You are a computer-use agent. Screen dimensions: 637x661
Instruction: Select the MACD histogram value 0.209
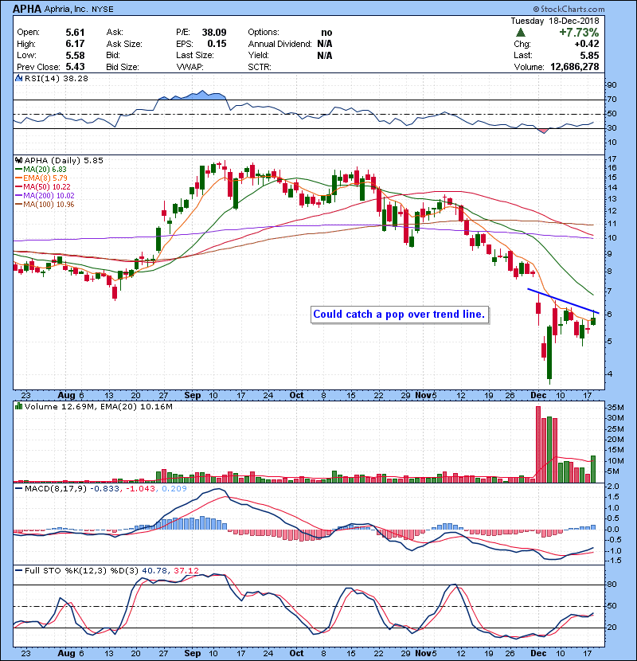(174, 489)
